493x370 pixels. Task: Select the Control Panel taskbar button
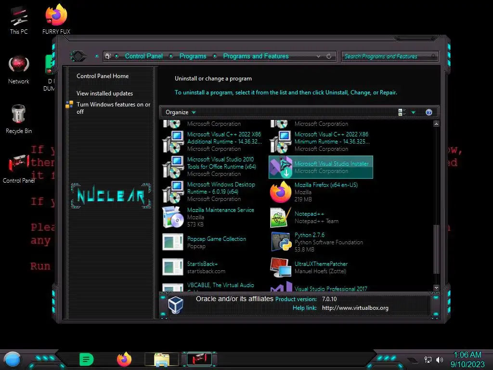199,359
